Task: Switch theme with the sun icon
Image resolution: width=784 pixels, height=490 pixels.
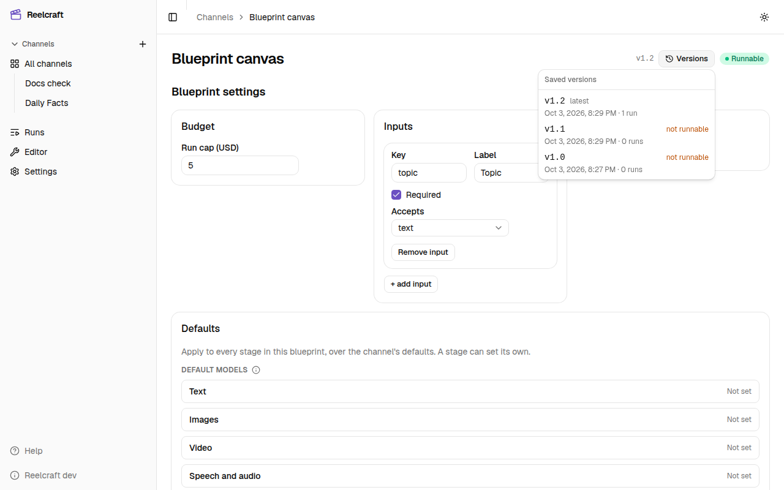Action: (764, 17)
